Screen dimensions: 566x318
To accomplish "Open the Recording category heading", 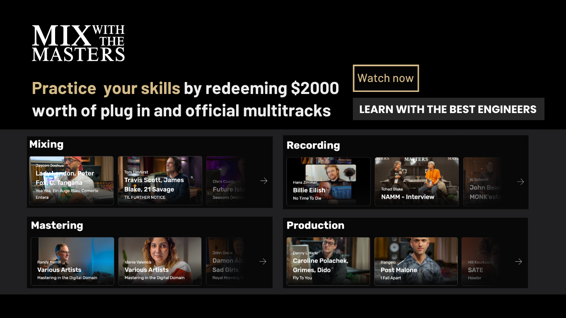I will coord(313,145).
